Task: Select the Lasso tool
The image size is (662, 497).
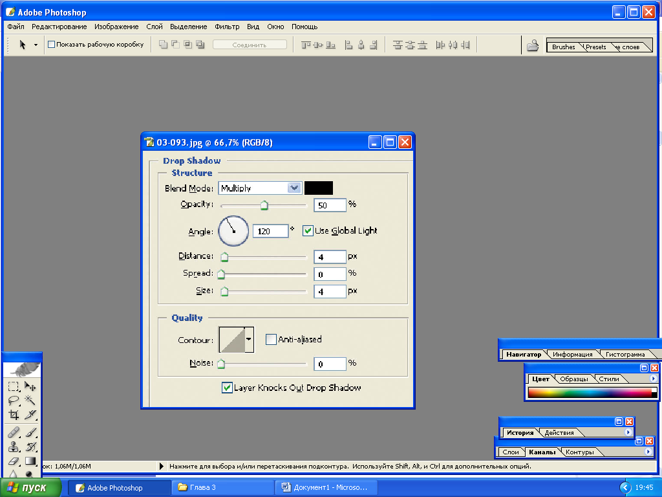Action: [x=14, y=400]
